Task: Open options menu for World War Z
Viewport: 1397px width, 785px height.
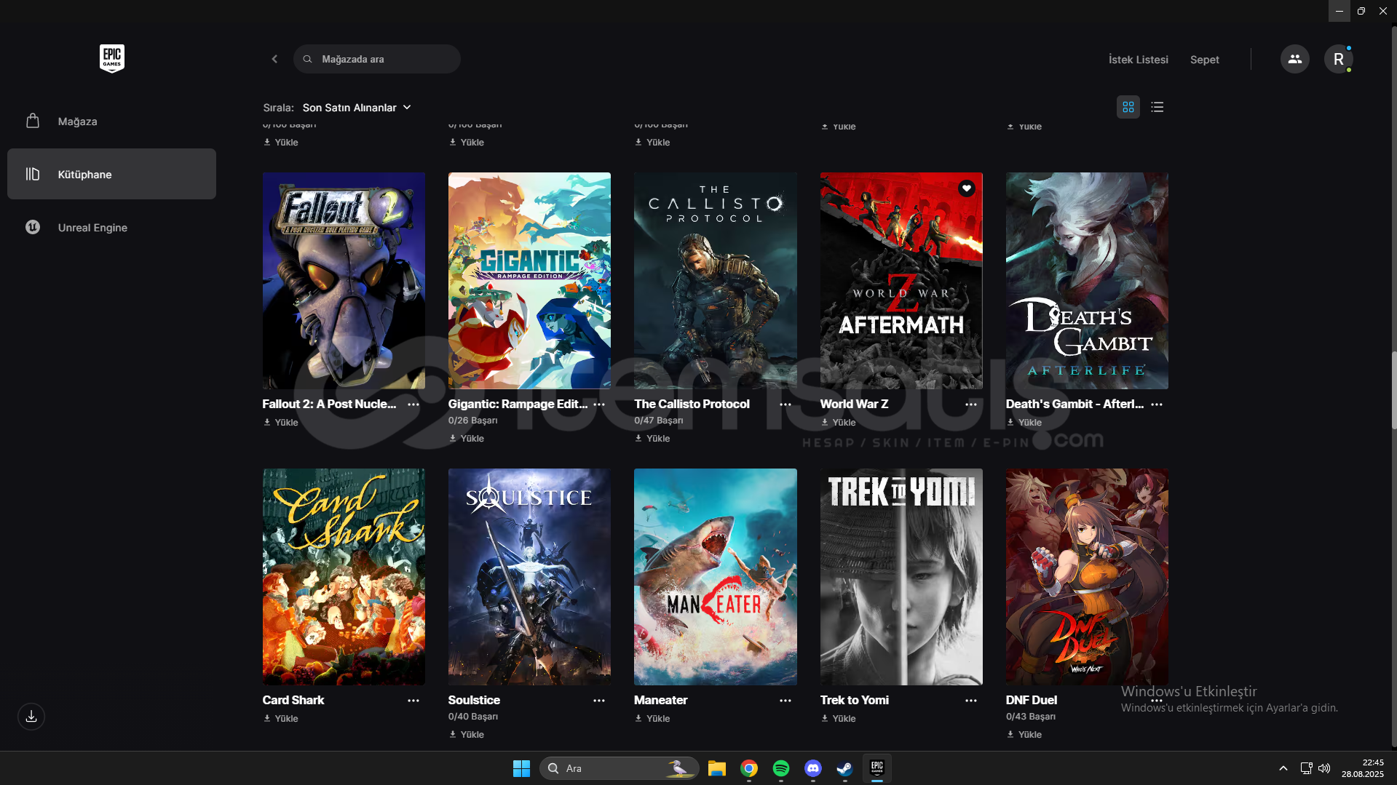Action: tap(971, 405)
